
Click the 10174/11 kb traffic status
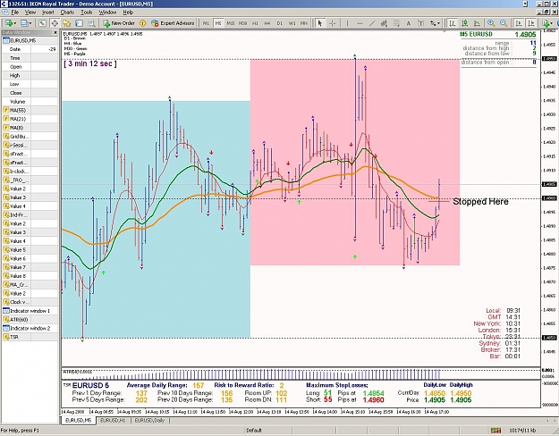[522, 431]
